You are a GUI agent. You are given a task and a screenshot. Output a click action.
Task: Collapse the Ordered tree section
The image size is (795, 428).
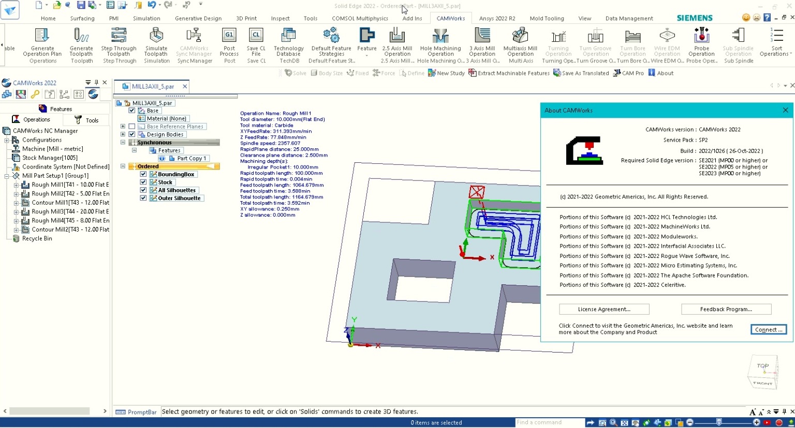123,166
